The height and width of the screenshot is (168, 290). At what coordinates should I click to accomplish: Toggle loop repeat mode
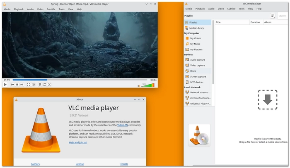45,85
